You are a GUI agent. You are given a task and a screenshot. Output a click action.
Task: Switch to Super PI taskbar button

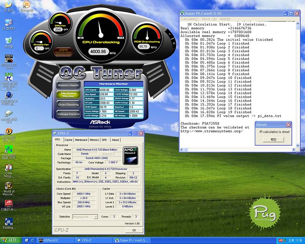point(132,241)
